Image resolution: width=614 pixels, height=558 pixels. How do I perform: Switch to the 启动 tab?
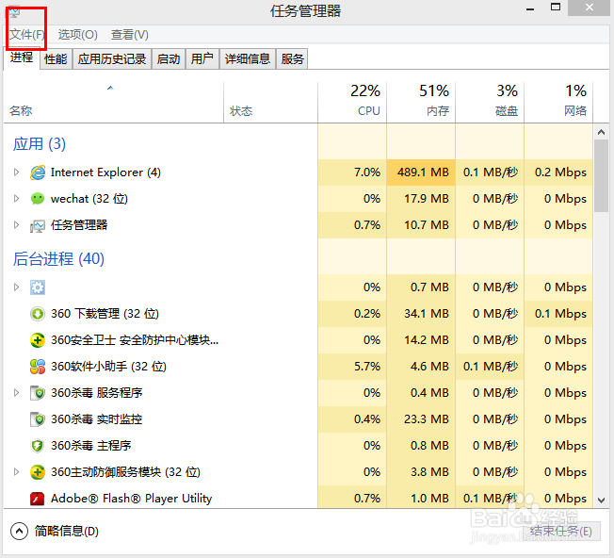point(169,59)
